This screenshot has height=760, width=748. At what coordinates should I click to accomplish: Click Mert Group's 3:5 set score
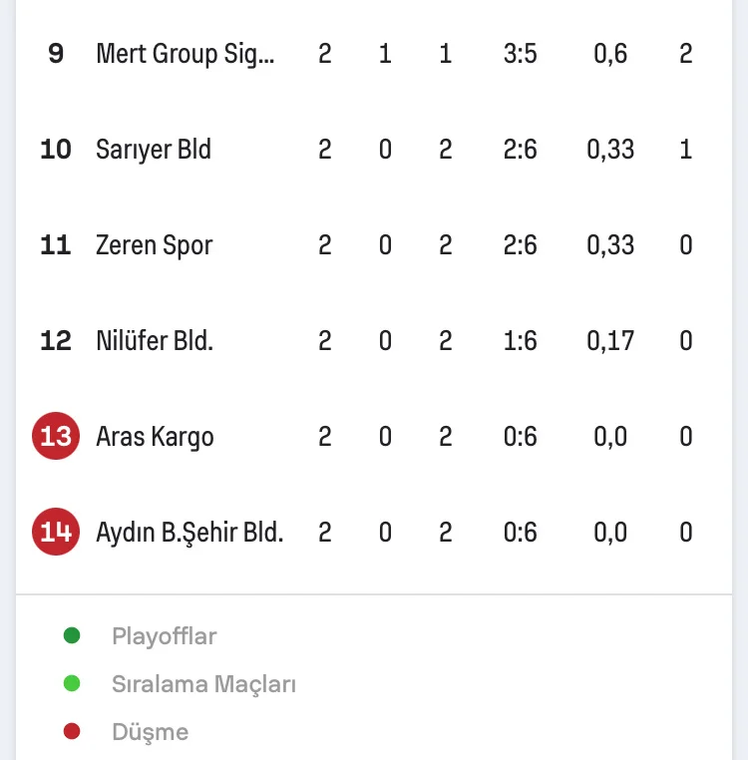point(521,54)
